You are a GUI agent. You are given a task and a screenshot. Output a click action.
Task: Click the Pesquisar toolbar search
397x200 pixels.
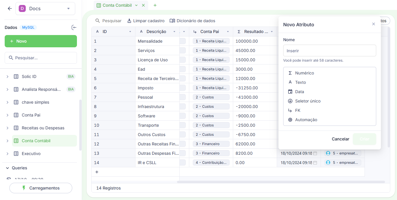coord(108,21)
